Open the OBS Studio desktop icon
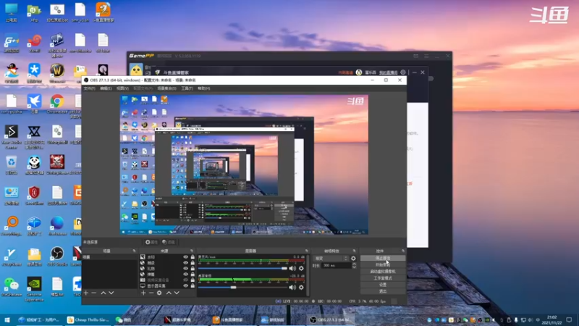 57,256
